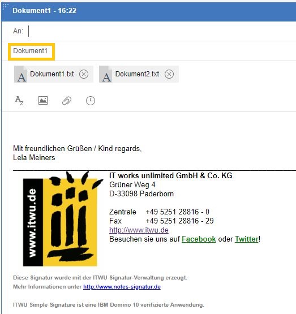Grab the dotted handle in title bar
Screen dimensions: 296x314
6,7
